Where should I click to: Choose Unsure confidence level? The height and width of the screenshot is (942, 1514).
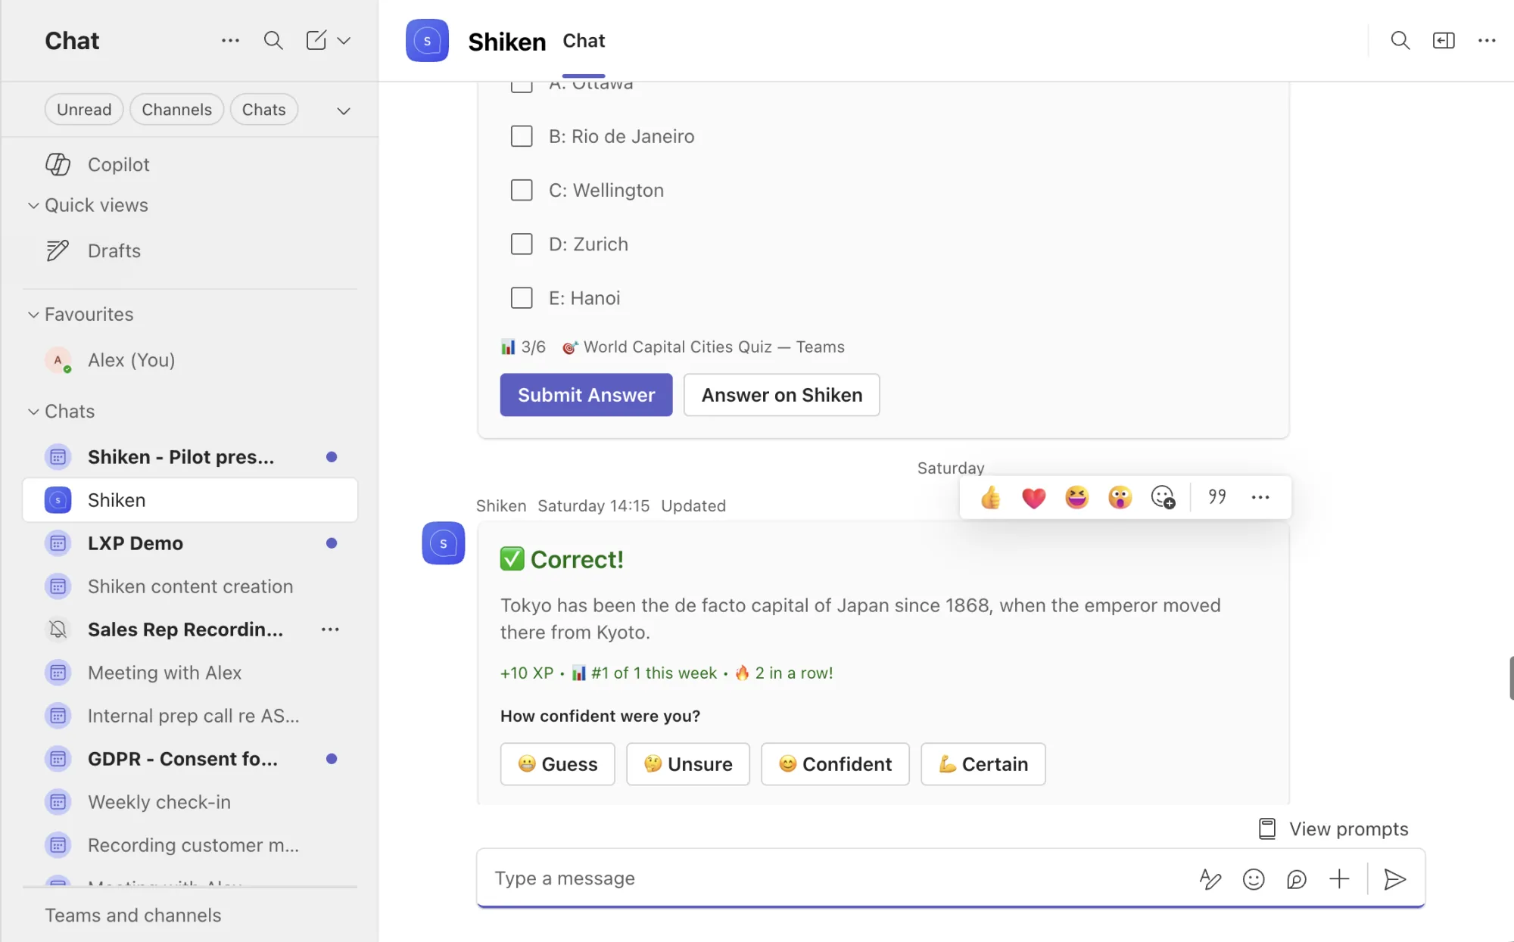[x=687, y=764]
